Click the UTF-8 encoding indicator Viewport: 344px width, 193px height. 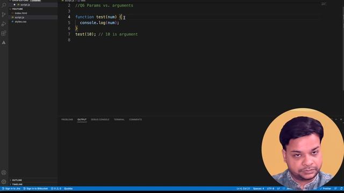pyautogui.click(x=270, y=189)
